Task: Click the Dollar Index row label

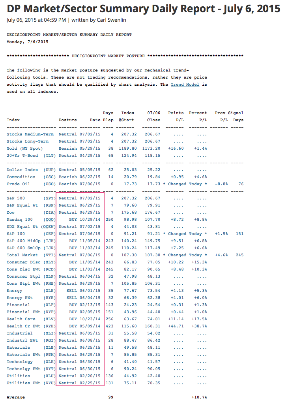Action: click(x=31, y=170)
